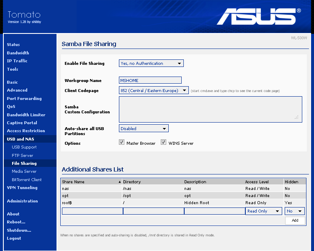314x251 pixels.
Task: Open the Read Only access level dropdown
Action: (x=263, y=211)
